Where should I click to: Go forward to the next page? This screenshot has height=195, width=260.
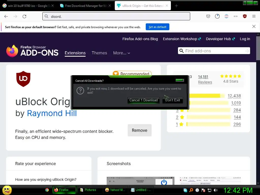[x=15, y=17]
